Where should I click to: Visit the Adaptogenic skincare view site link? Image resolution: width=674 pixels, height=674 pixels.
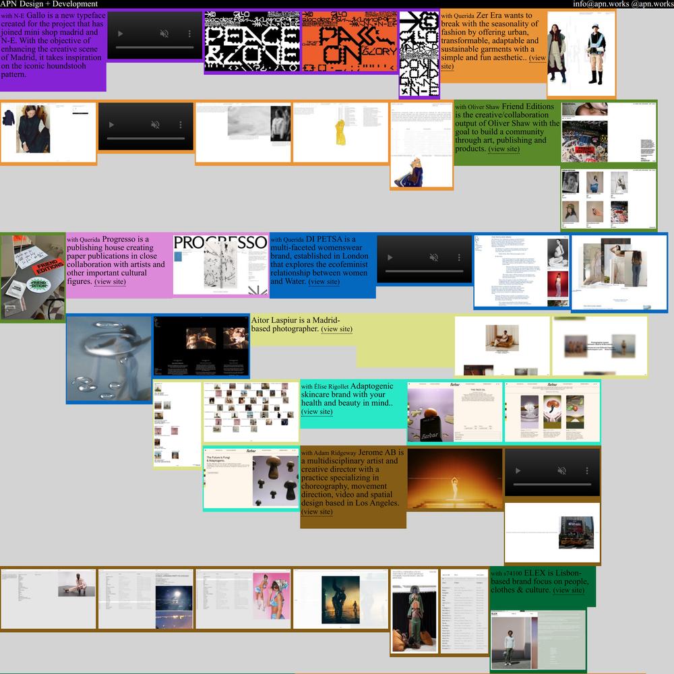click(317, 412)
